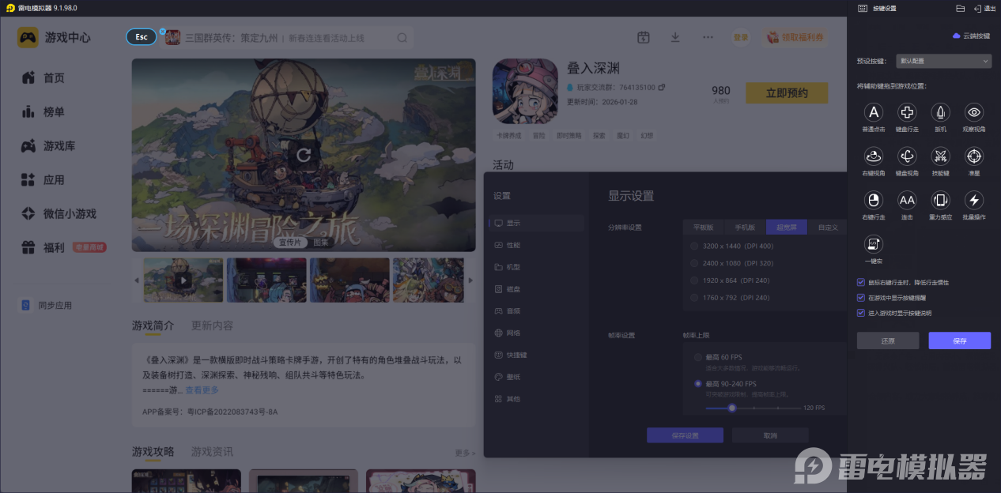
Task: Toggle 进入游戏时显示按键说明 checkbox
Action: coord(861,313)
